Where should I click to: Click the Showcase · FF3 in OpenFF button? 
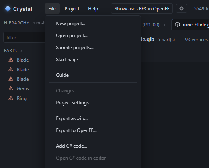point(142,9)
